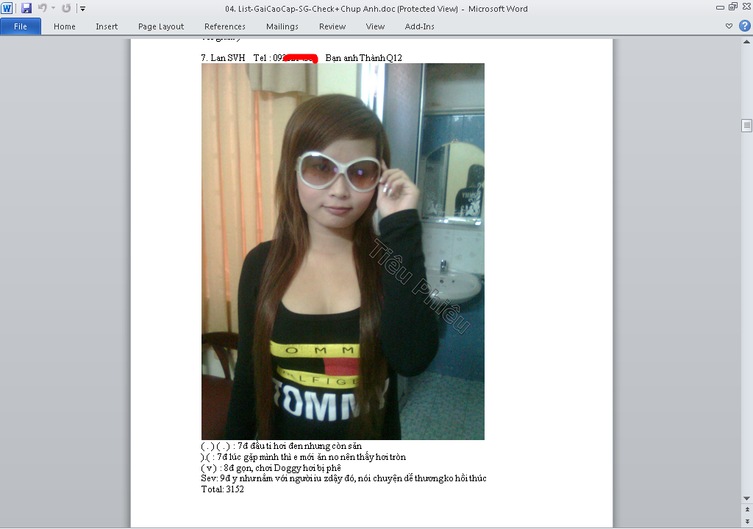Expand the ribbon using the caret icon
The width and height of the screenshot is (753, 529).
[x=729, y=26]
